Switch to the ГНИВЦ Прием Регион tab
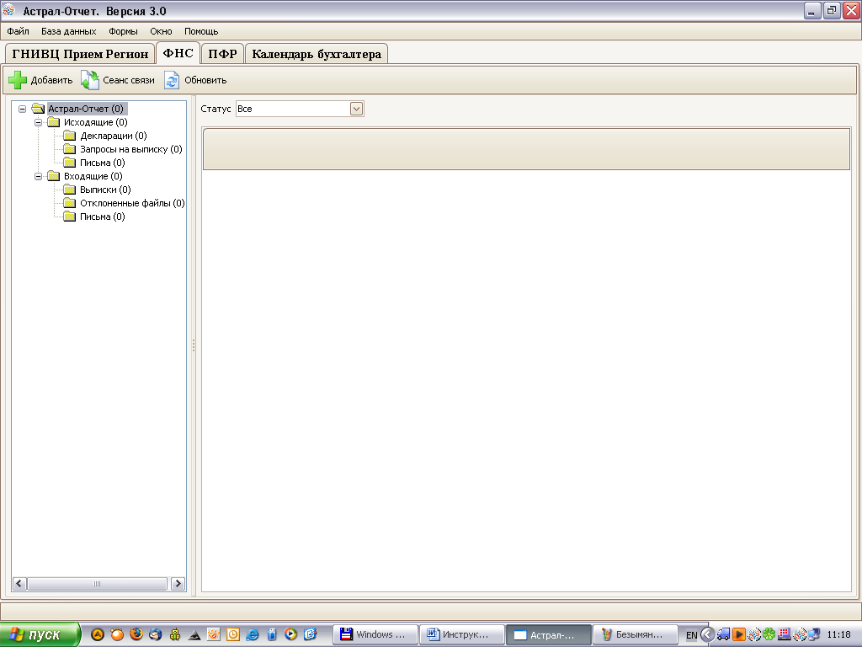 (80, 54)
